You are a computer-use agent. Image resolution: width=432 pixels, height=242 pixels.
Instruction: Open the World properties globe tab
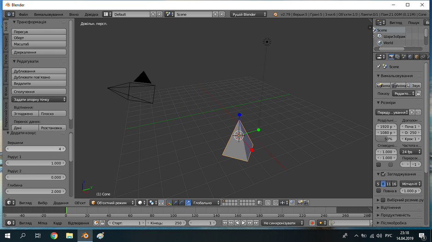coord(410,57)
